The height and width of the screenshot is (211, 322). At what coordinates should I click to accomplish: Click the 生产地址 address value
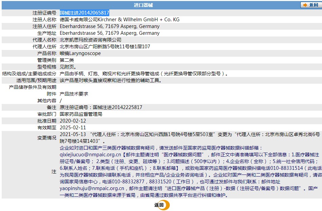pyautogui.click(x=110, y=33)
